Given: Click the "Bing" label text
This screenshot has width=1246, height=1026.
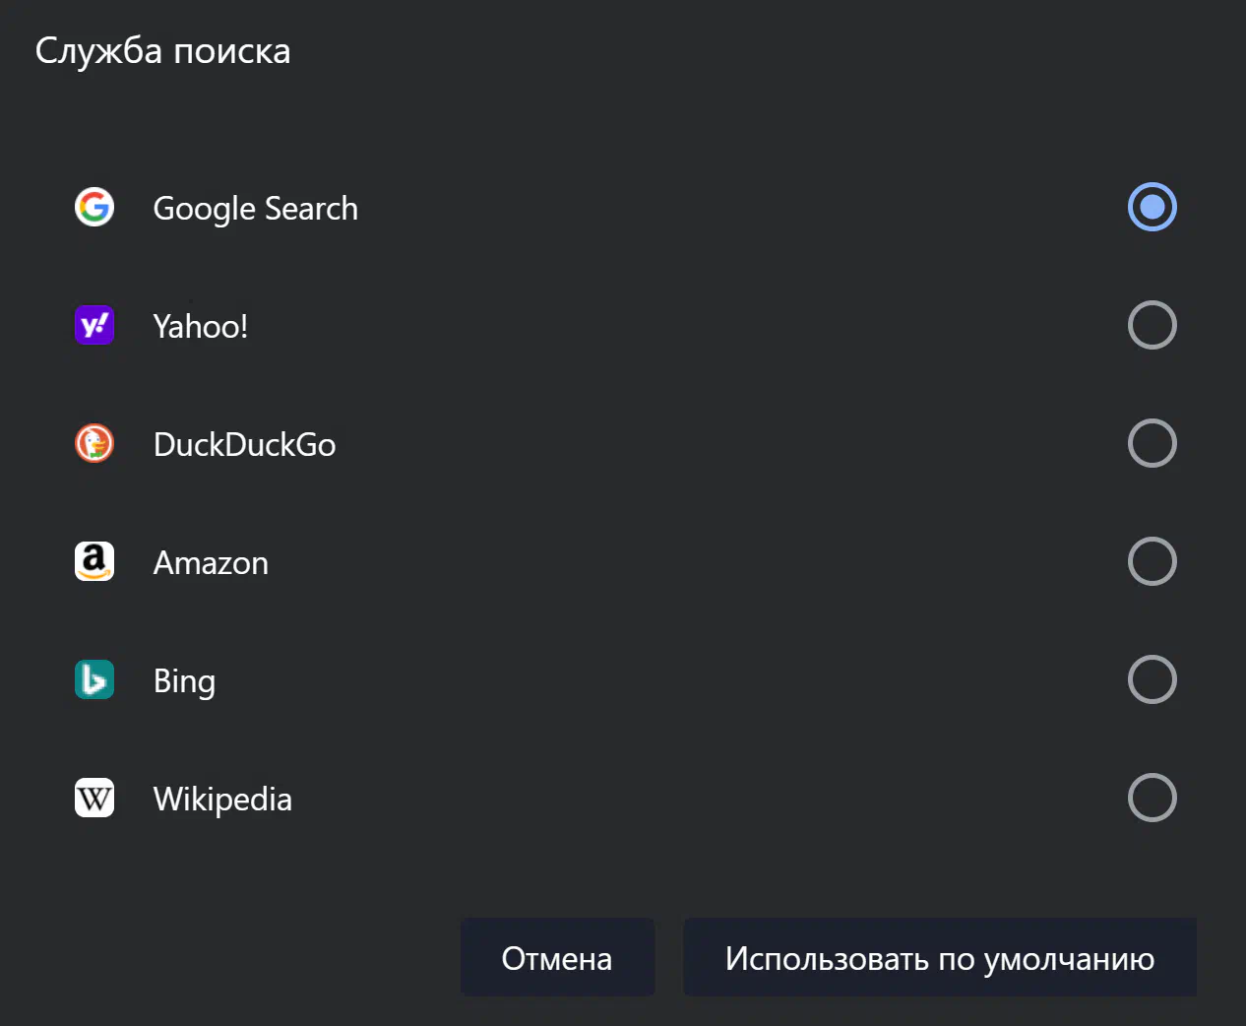Looking at the screenshot, I should 184,681.
